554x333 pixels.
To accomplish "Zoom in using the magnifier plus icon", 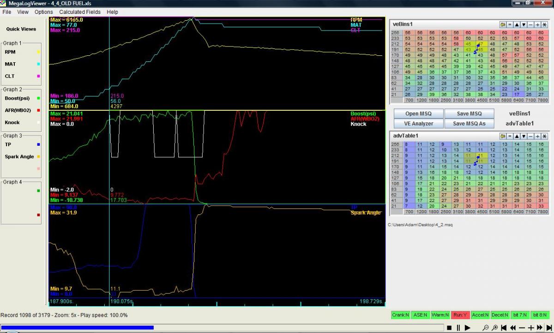I will click(x=494, y=327).
